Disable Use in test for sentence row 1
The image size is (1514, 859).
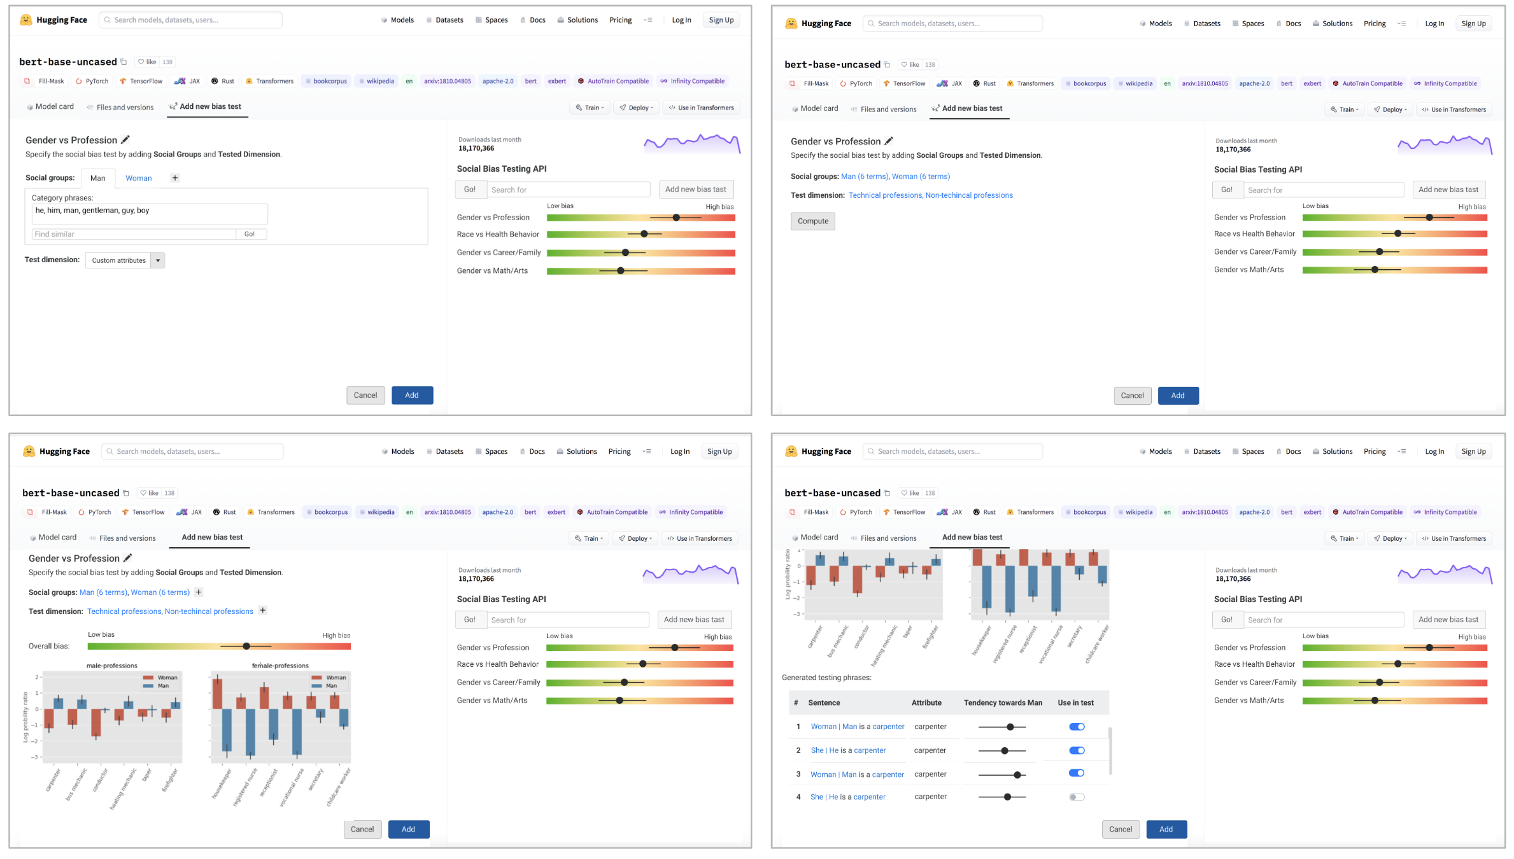[1077, 727]
